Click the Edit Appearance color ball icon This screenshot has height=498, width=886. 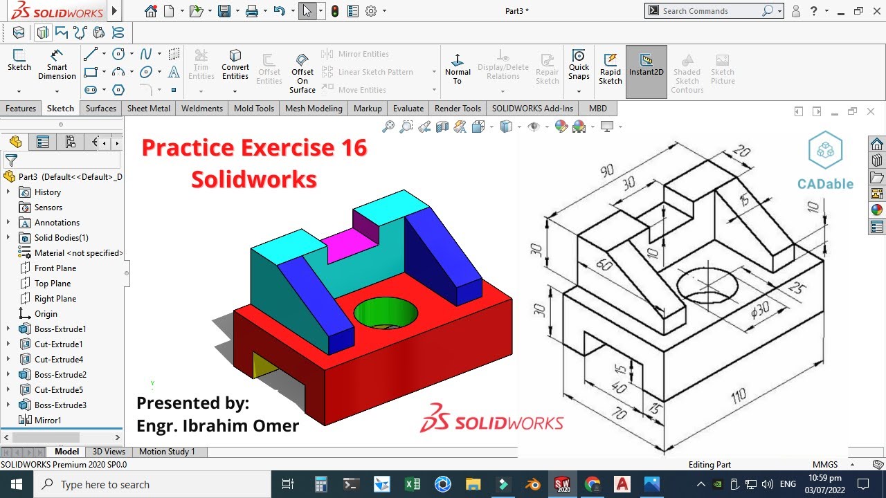(561, 127)
